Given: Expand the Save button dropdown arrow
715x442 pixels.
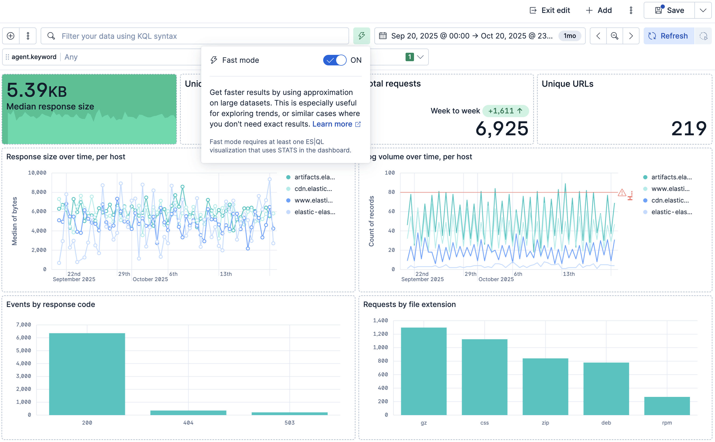Looking at the screenshot, I should pos(703,10).
